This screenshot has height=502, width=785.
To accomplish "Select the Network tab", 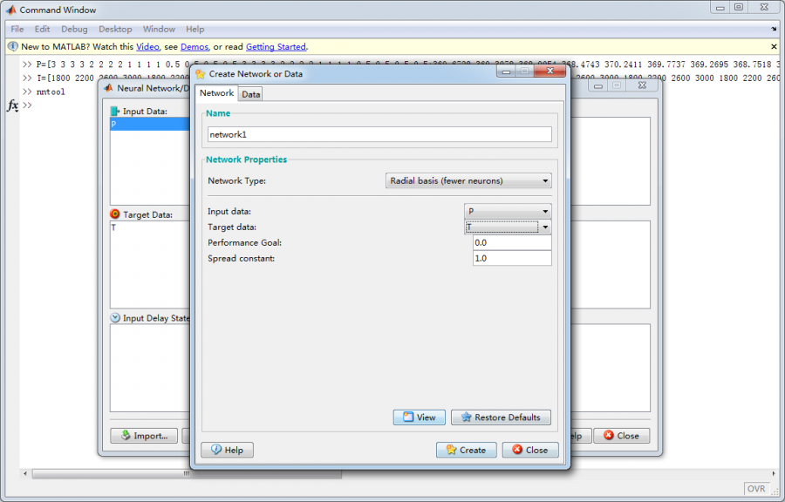I will pyautogui.click(x=216, y=93).
